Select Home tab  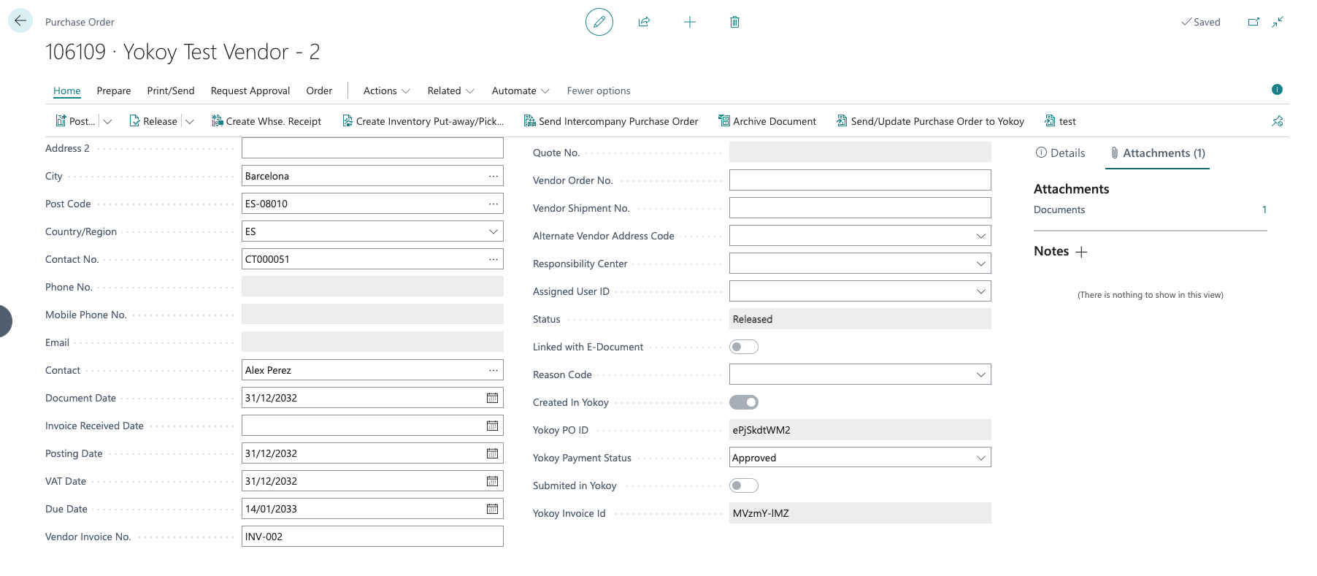pos(66,91)
